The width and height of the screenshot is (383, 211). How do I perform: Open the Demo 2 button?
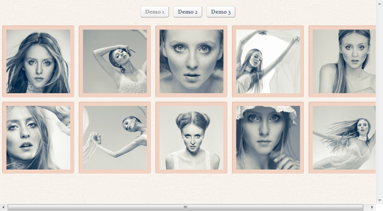point(188,11)
